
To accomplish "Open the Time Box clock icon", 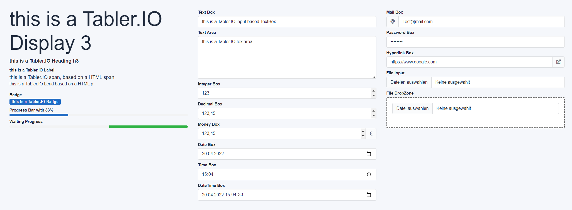I will (369, 174).
